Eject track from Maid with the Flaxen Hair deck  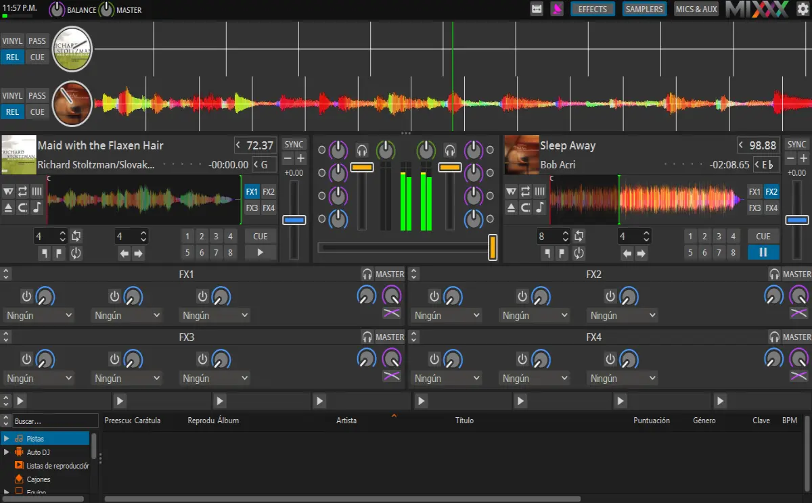tap(8, 208)
